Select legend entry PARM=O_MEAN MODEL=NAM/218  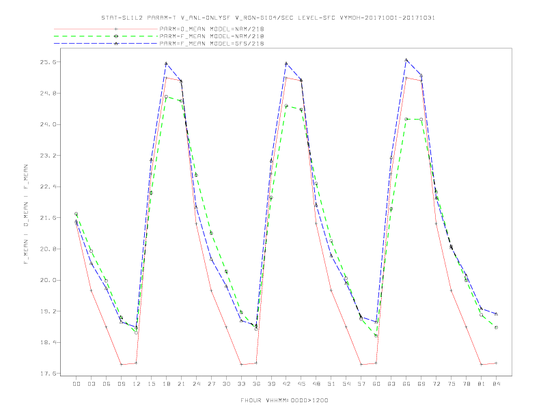pyautogui.click(x=212, y=29)
